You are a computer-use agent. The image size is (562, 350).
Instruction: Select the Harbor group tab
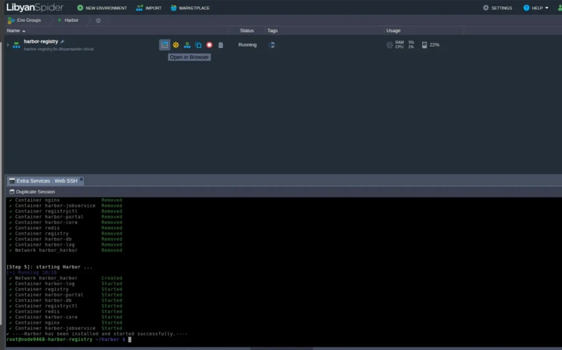[71, 20]
